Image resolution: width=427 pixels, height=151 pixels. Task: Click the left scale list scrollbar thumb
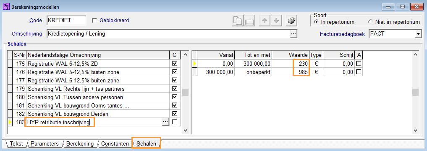(x=185, y=92)
